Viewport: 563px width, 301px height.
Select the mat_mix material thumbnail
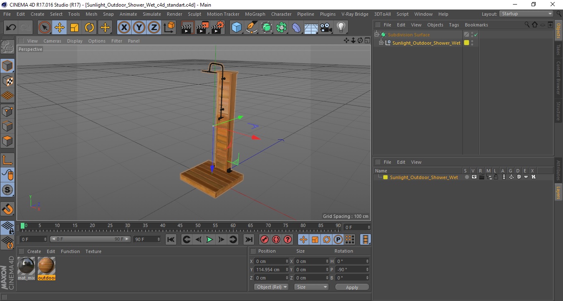[26, 267]
